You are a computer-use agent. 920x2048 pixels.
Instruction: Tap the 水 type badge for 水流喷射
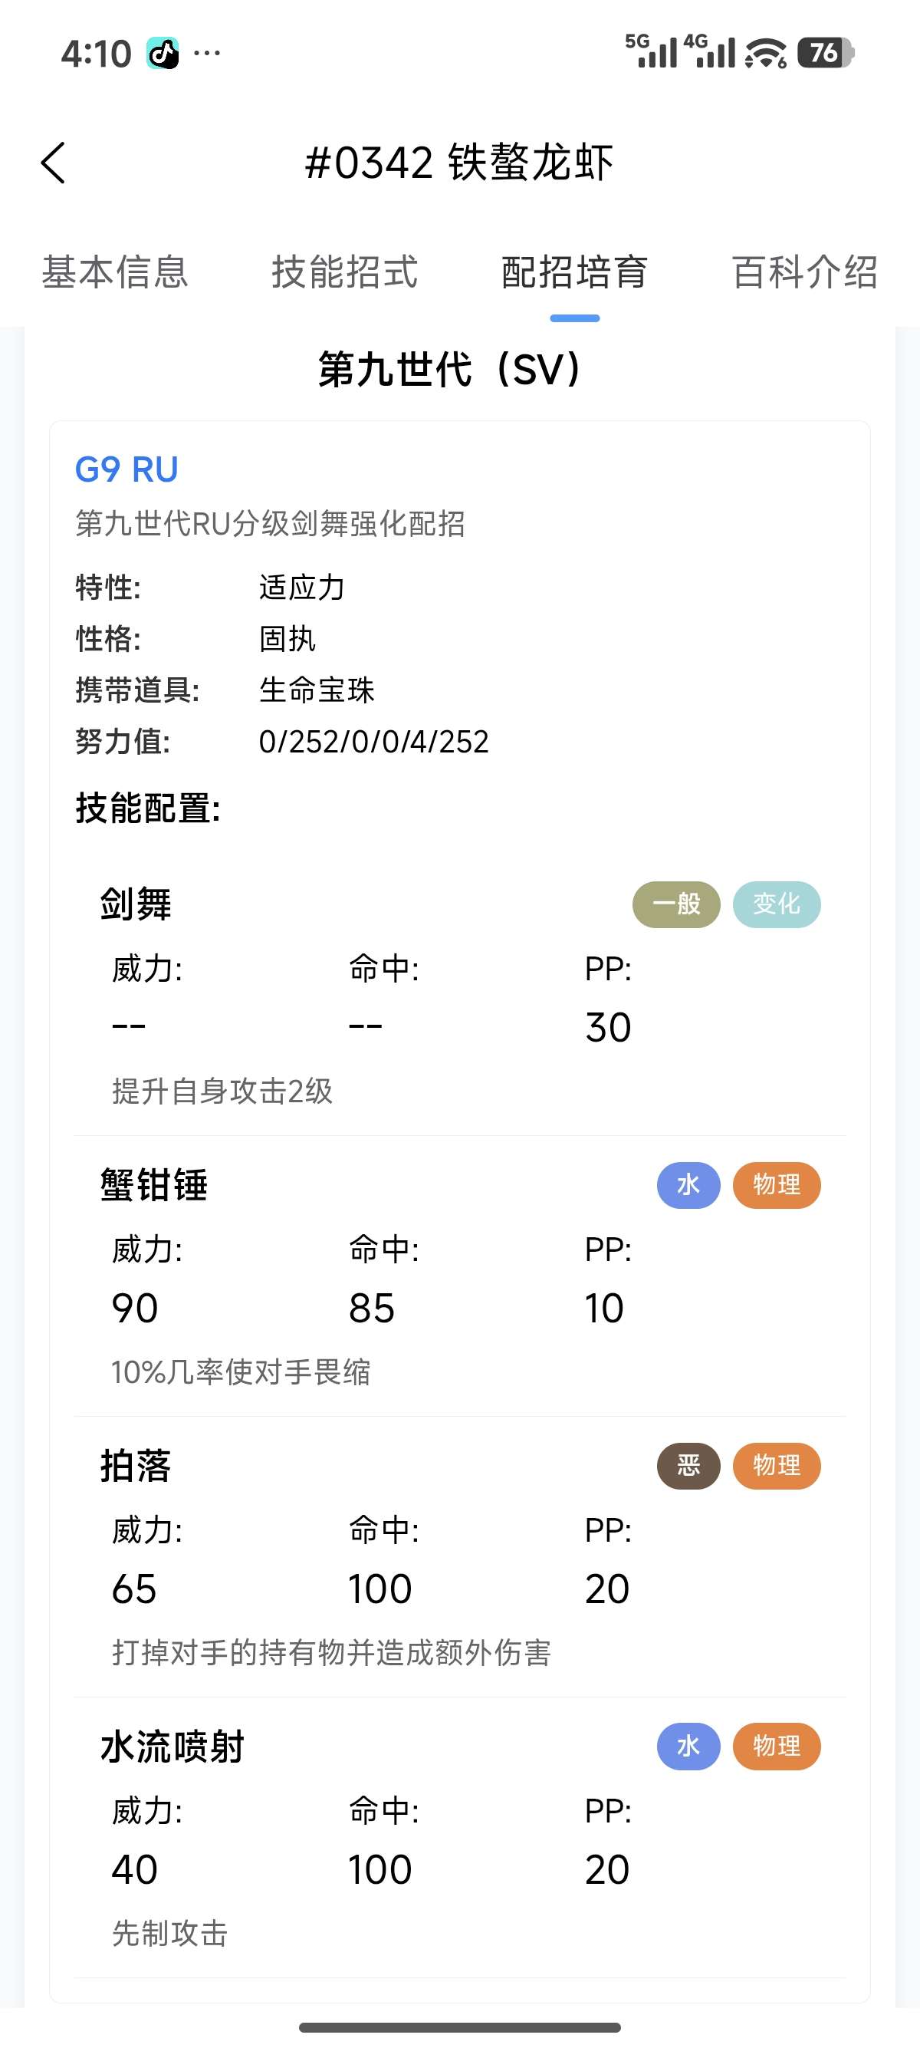(x=688, y=1746)
